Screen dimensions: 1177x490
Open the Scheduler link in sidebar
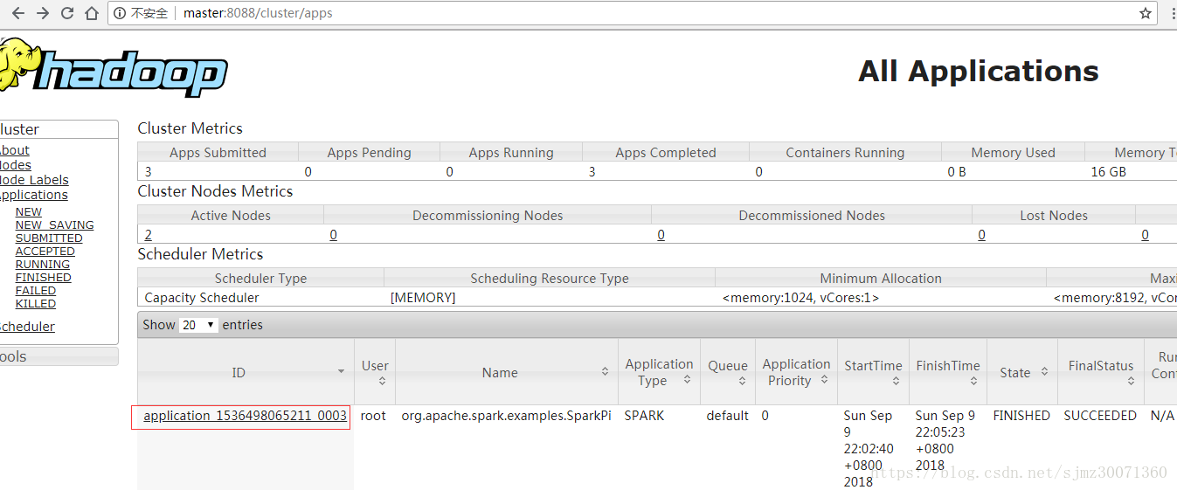click(x=27, y=327)
